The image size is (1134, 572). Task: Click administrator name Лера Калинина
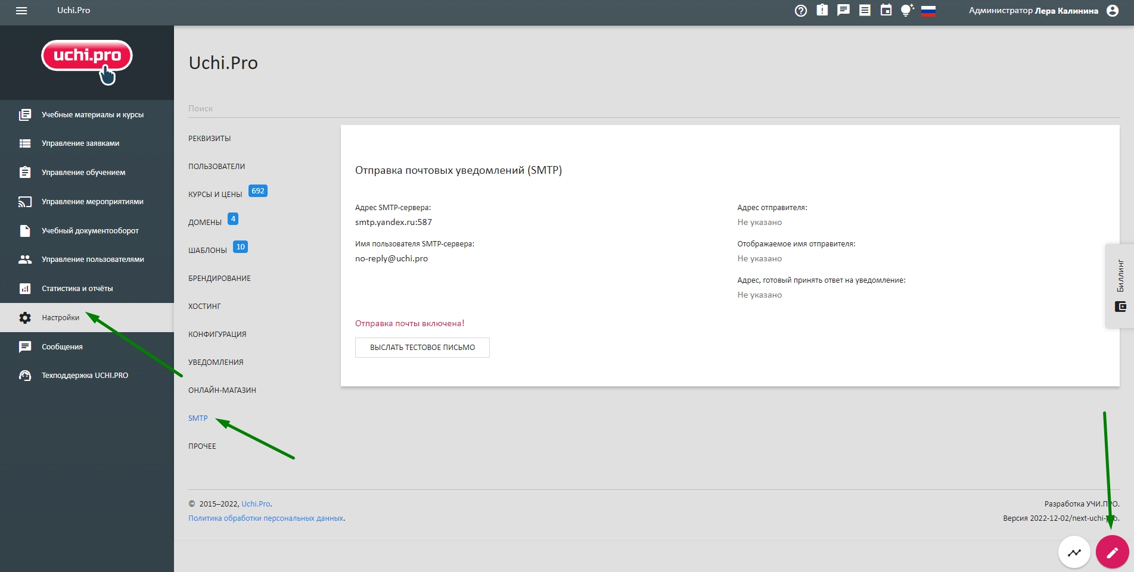1066,11
